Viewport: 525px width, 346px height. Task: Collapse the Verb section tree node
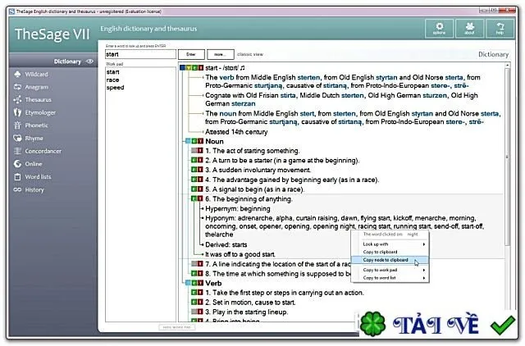pyautogui.click(x=188, y=283)
